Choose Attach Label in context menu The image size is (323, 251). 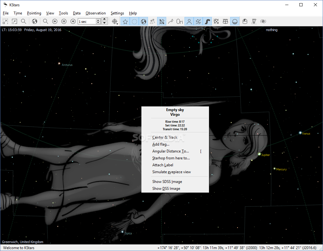[175, 165]
